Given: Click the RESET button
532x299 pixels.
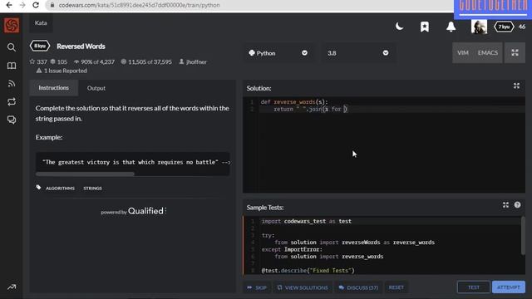Looking at the screenshot, I should click(396, 287).
